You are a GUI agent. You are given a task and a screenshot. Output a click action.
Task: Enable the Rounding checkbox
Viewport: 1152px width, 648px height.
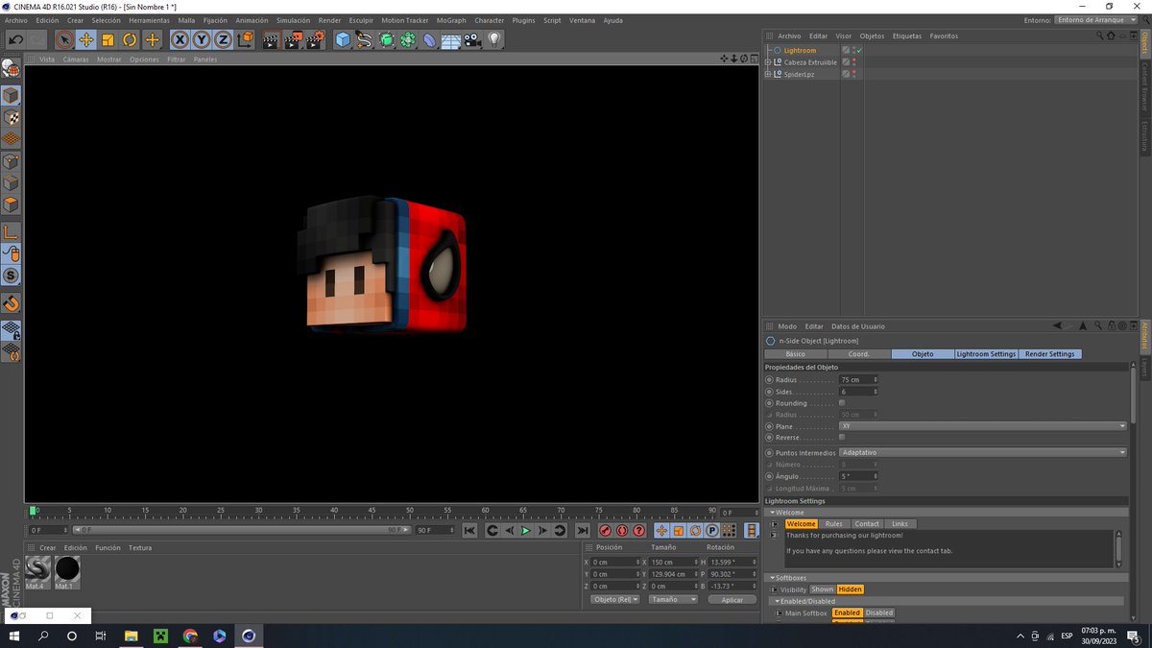842,403
